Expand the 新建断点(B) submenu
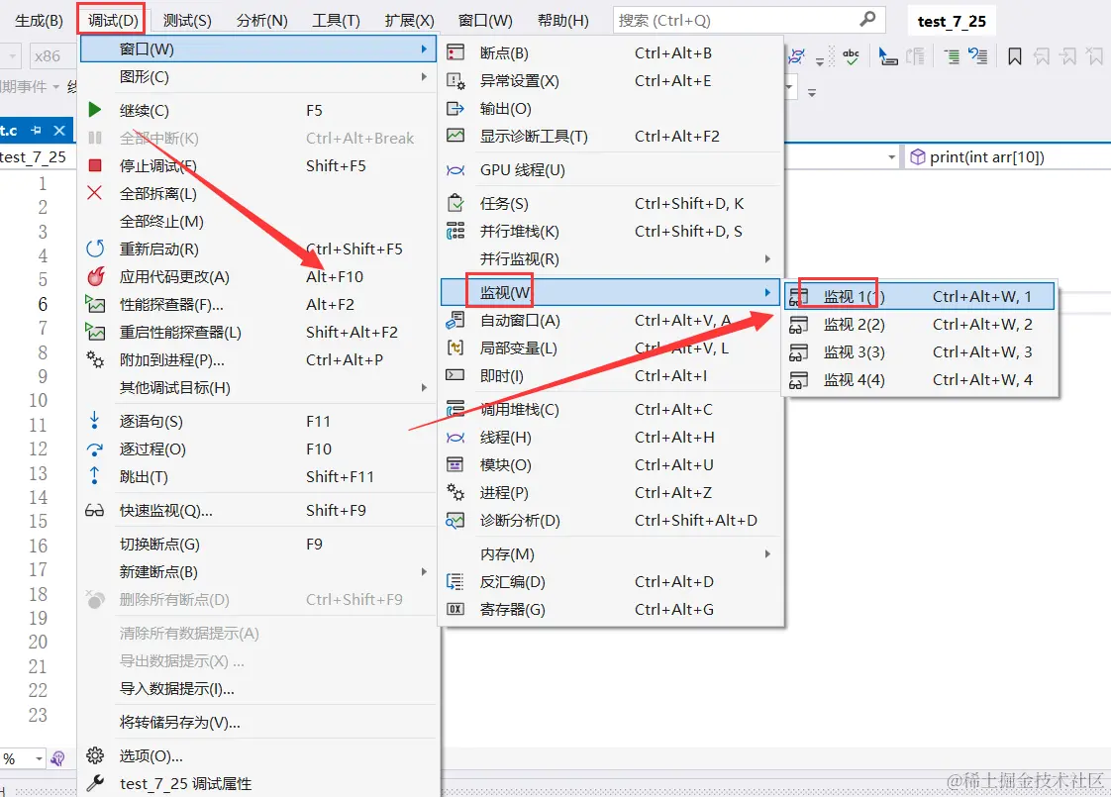Viewport: 1111px width, 797px height. pos(256,571)
